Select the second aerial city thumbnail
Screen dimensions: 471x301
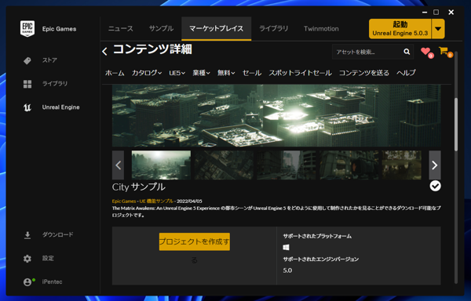[224, 165]
